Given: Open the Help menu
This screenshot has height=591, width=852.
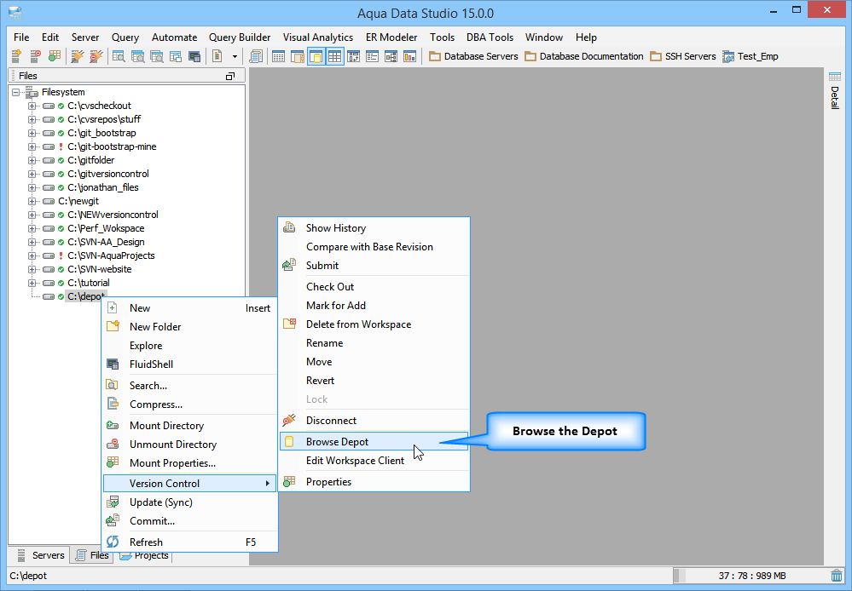Looking at the screenshot, I should [586, 37].
